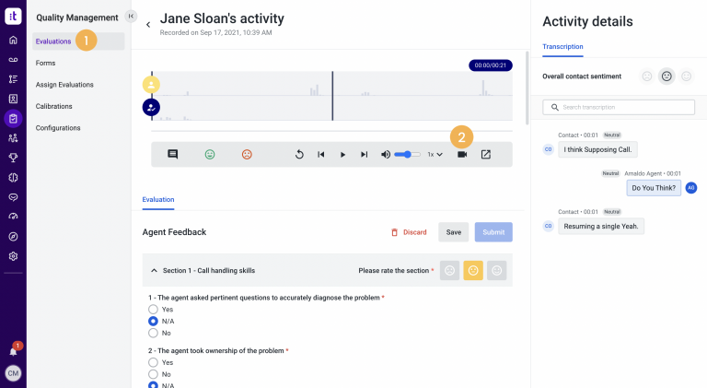Viewport: 707px width, 388px height.
Task: Mute the audio using the speaker icon
Action: (x=386, y=155)
